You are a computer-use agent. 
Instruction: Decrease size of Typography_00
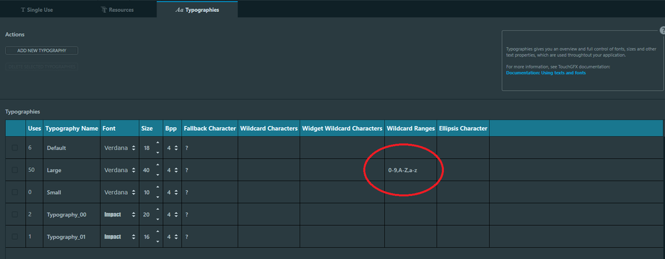click(158, 220)
